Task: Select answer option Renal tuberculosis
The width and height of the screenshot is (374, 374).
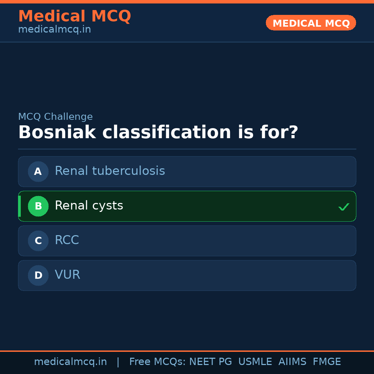Action: tap(187, 171)
